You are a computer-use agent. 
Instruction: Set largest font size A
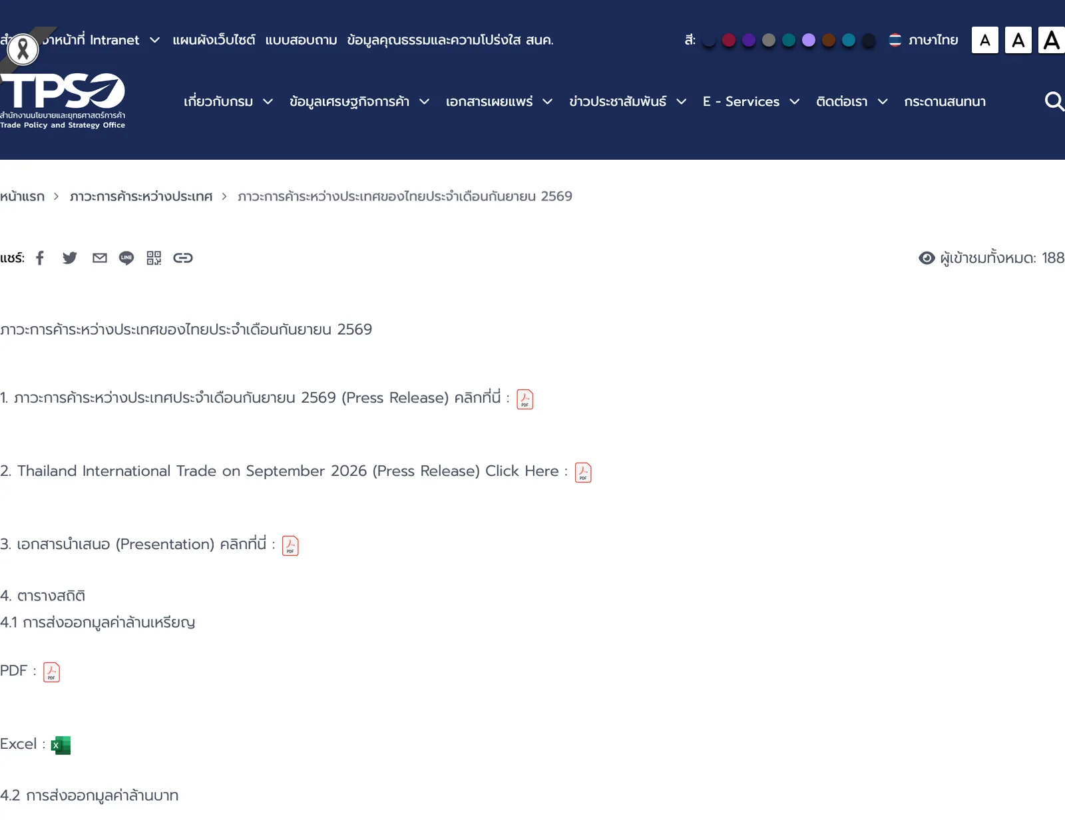[1052, 40]
